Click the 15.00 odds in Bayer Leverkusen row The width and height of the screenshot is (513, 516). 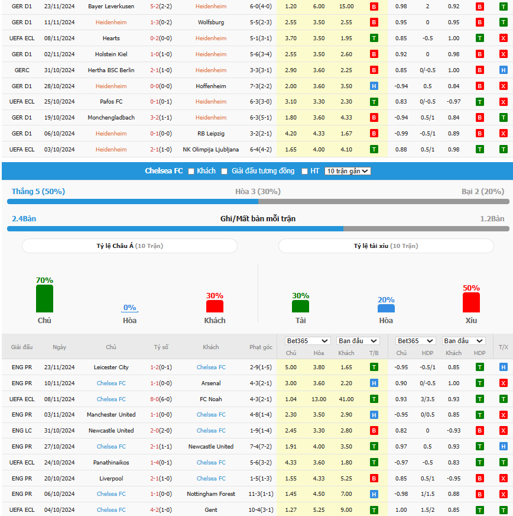346,7
